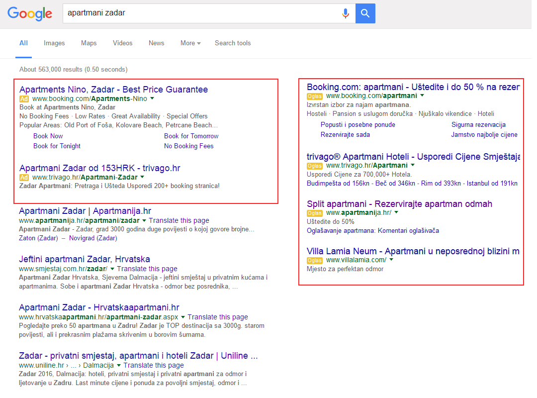Open the 'Zaton (Zadar)' sublink
The width and height of the screenshot is (537, 398).
[x=38, y=238]
